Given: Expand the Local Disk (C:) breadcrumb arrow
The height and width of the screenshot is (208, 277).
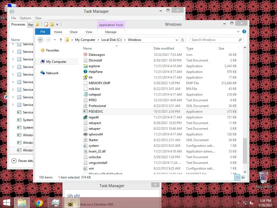Looking at the screenshot, I should pos(125,40).
